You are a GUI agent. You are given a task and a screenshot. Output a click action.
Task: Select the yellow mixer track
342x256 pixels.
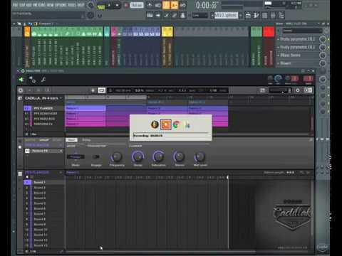[167, 32]
